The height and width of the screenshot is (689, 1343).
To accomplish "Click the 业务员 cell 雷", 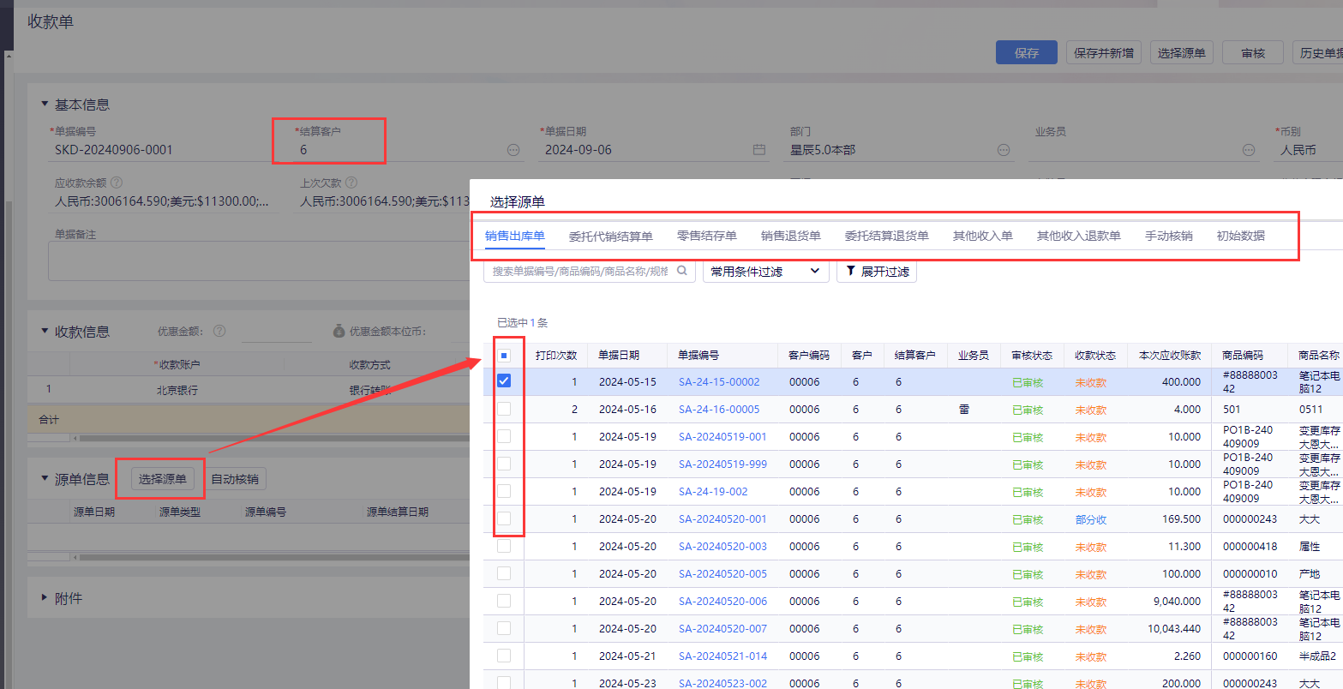I will 964,410.
